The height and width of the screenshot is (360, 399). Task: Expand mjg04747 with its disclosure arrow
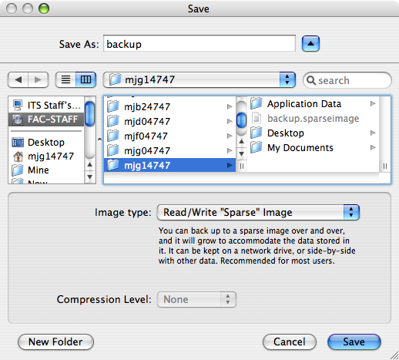click(x=230, y=150)
